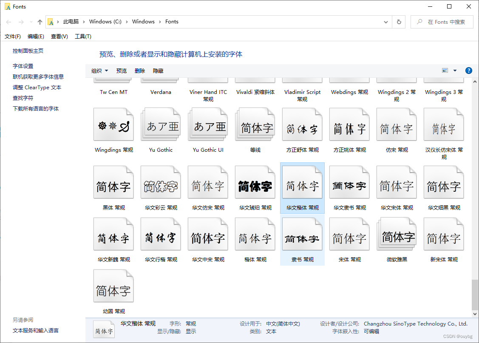Open the 工具 menu
The width and height of the screenshot is (479, 343).
click(82, 36)
